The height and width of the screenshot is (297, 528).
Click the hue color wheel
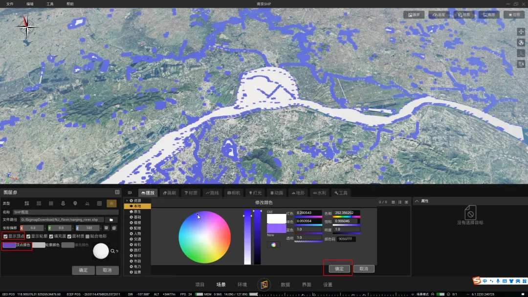pyautogui.click(x=205, y=237)
